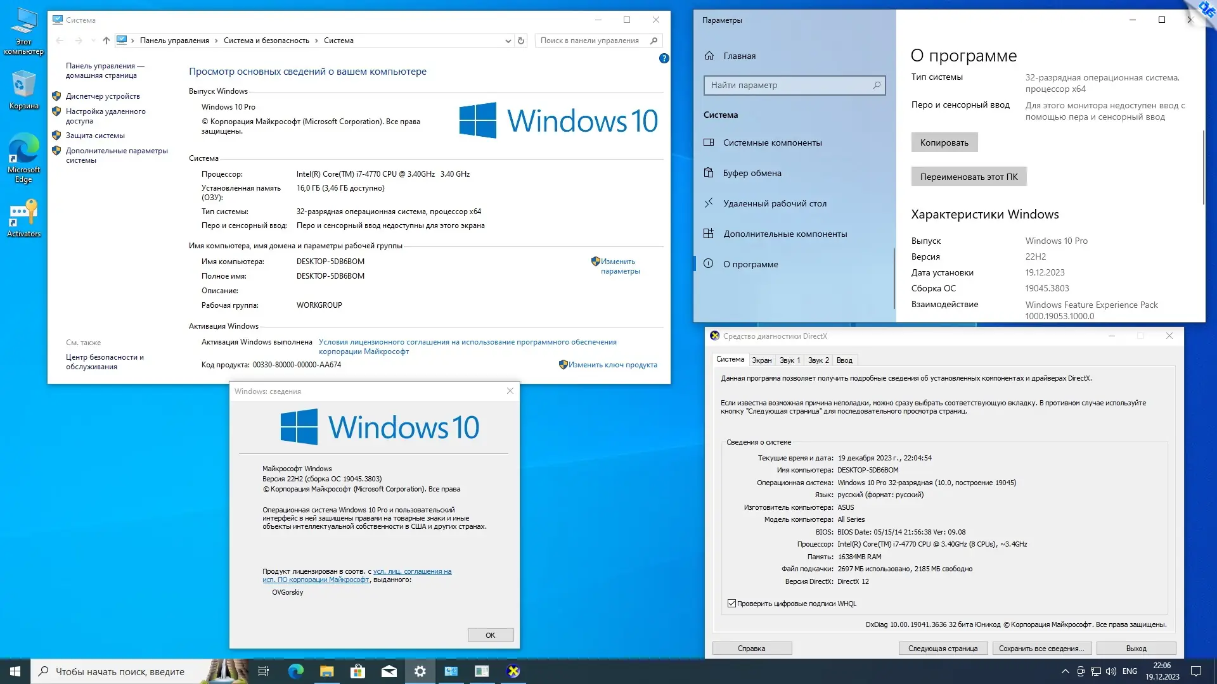The width and height of the screenshot is (1217, 684).
Task: Click the up arrow navigation icon
Action: (106, 41)
